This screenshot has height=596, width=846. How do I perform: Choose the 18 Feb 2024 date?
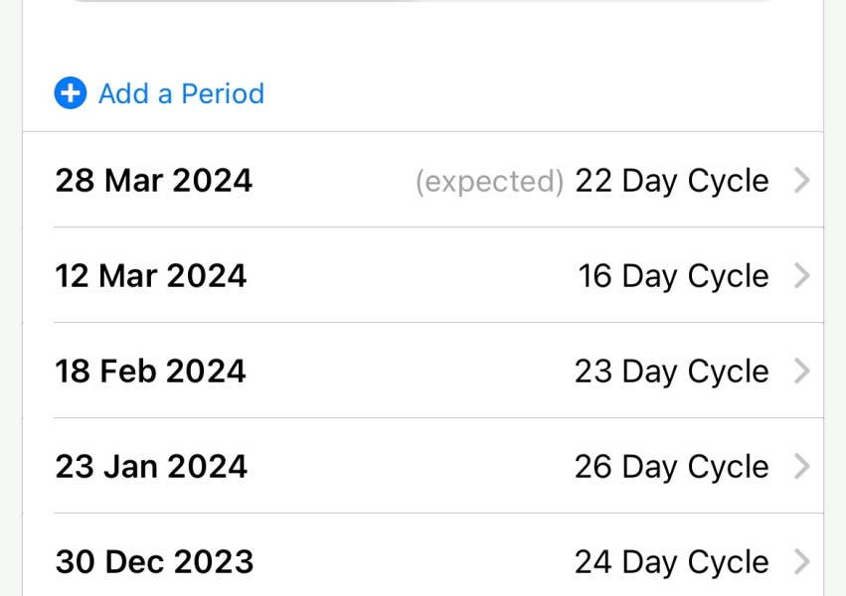(x=150, y=372)
